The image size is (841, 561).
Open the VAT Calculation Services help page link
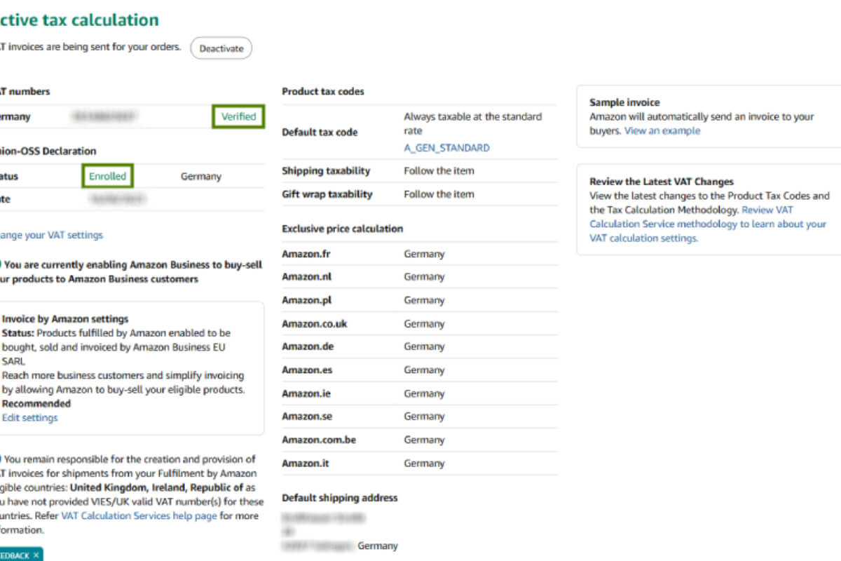point(139,515)
